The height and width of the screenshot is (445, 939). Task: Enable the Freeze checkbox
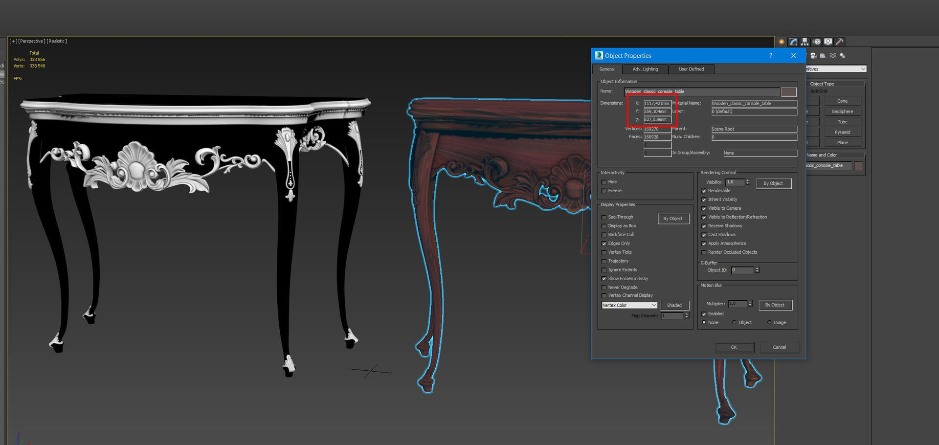(x=604, y=191)
